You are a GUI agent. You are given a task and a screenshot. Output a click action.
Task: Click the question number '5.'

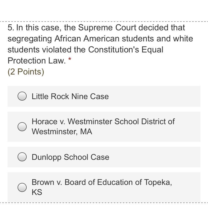point(11,28)
